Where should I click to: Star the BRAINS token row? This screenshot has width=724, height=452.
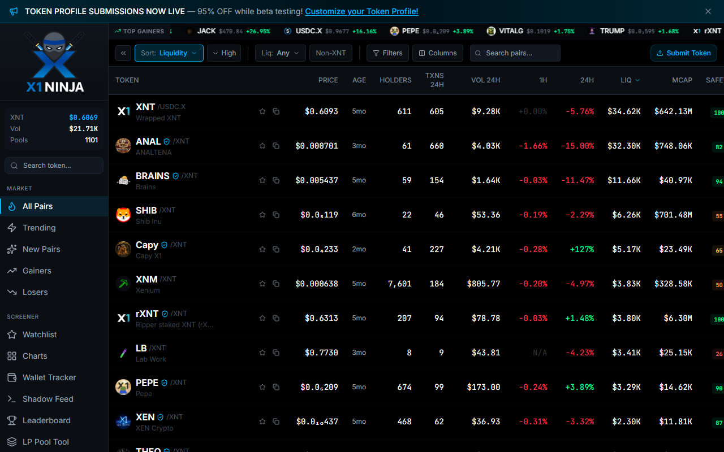[x=262, y=181]
